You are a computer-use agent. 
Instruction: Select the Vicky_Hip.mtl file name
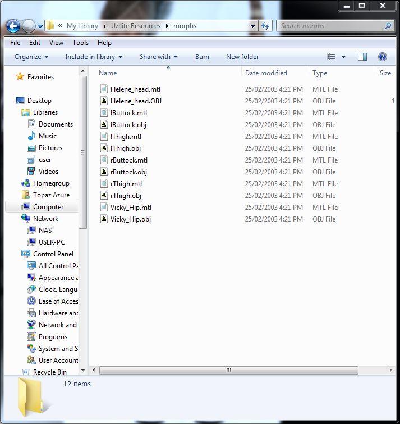tap(131, 208)
